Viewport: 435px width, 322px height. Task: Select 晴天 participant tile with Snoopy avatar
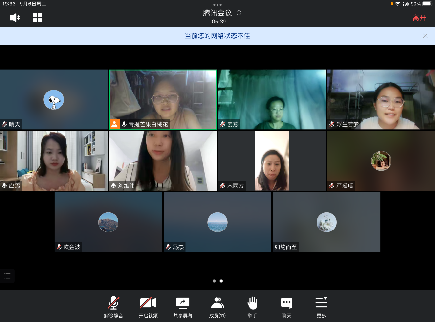coord(54,99)
